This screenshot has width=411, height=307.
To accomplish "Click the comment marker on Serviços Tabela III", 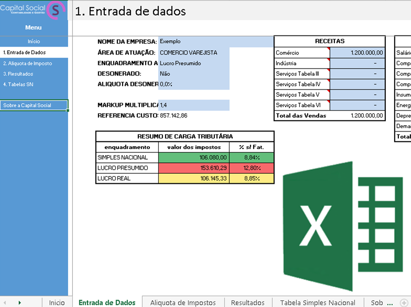I will (329, 70).
